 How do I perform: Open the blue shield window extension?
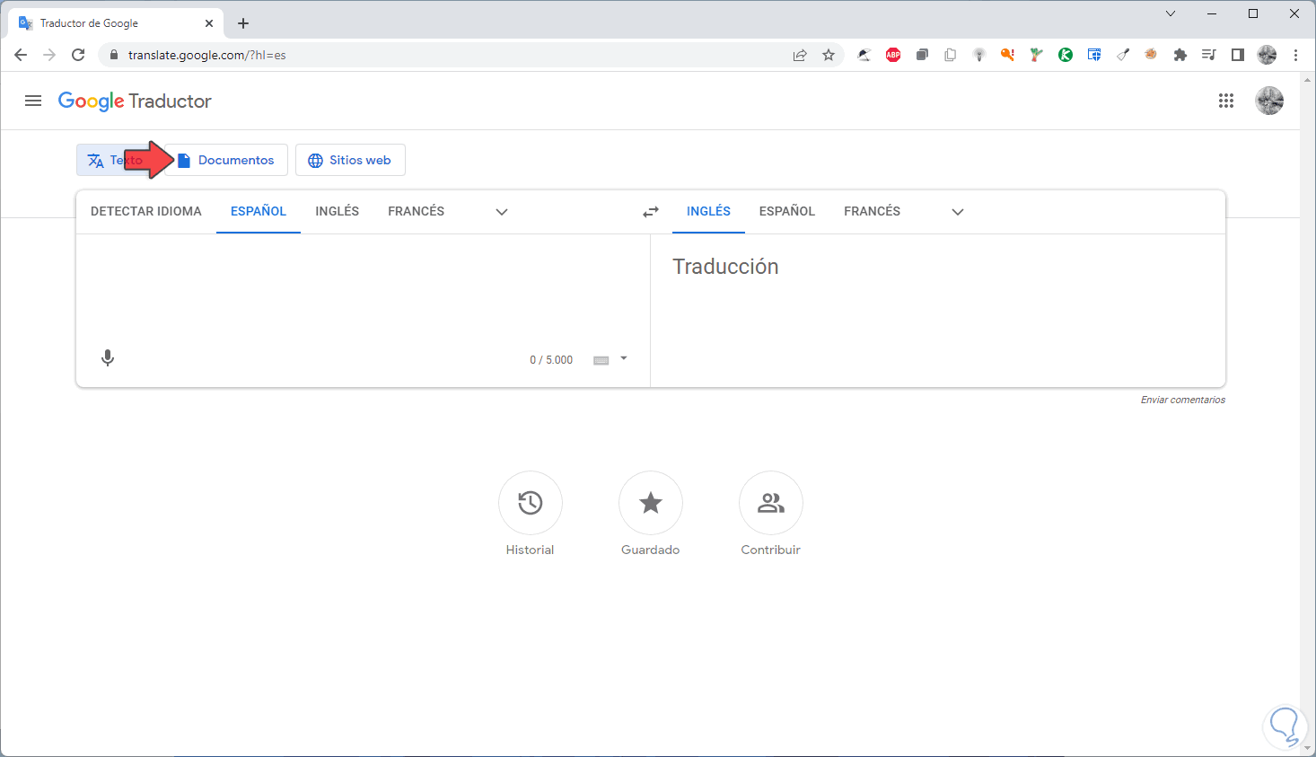tap(1094, 55)
